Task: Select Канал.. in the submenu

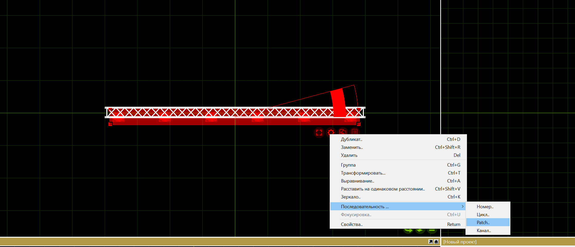Action: [488, 231]
